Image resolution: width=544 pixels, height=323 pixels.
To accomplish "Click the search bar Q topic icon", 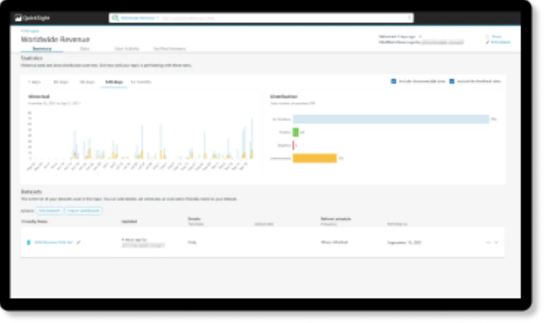I will (x=115, y=18).
